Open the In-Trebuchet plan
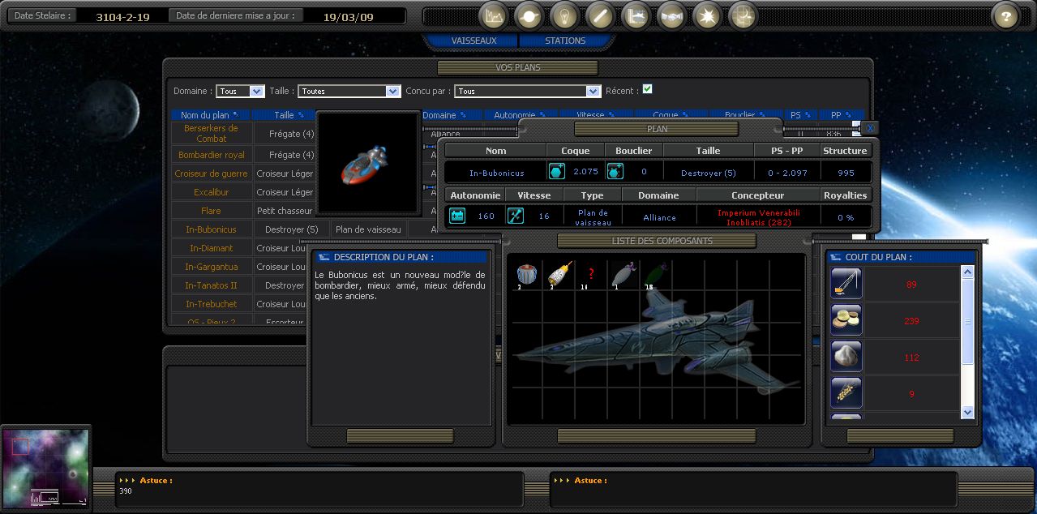 212,304
